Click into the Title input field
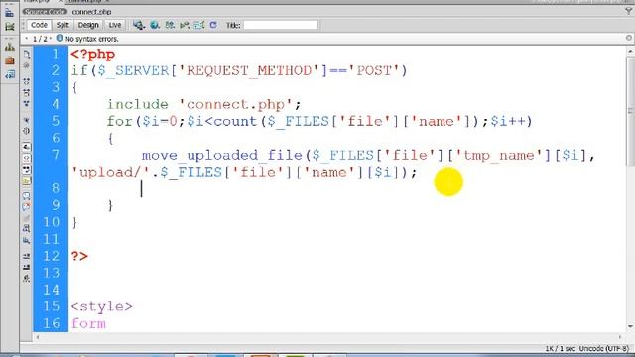This screenshot has height=357, width=635. click(x=281, y=25)
